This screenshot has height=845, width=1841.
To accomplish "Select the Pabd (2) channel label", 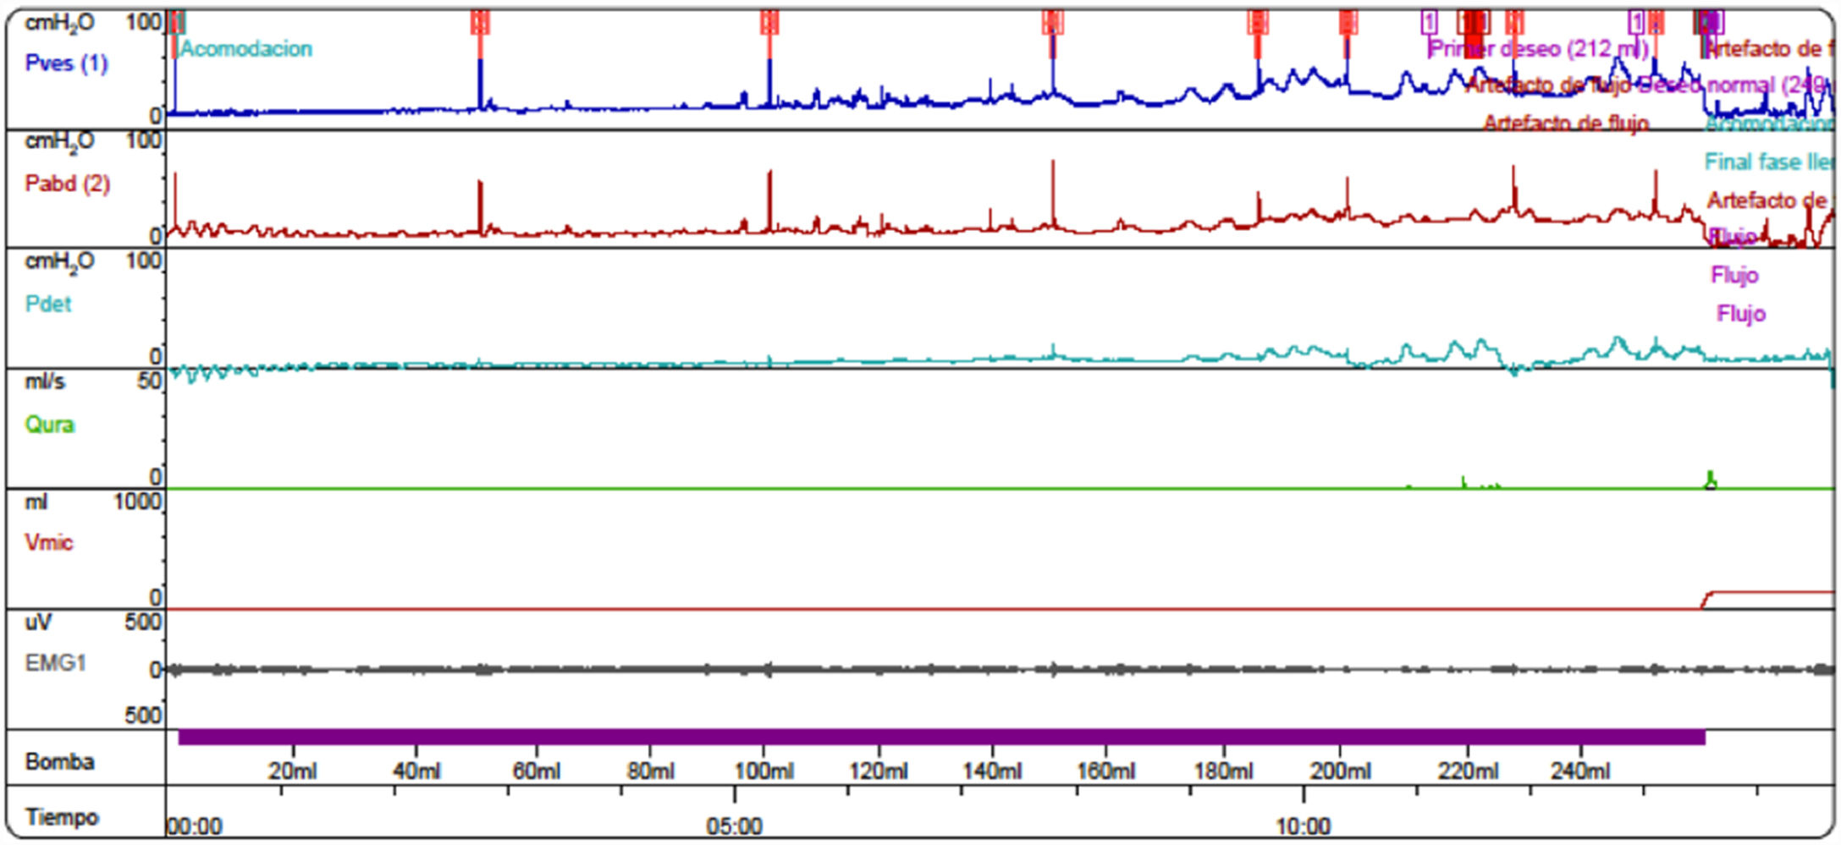I will [67, 184].
